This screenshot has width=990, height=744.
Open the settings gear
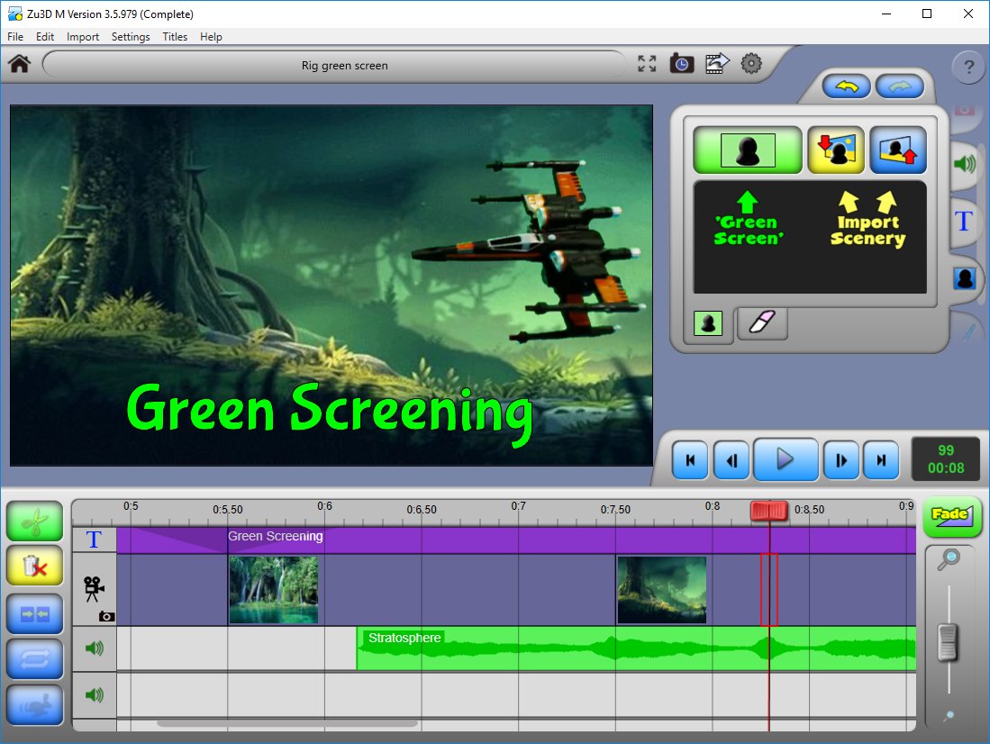point(751,64)
